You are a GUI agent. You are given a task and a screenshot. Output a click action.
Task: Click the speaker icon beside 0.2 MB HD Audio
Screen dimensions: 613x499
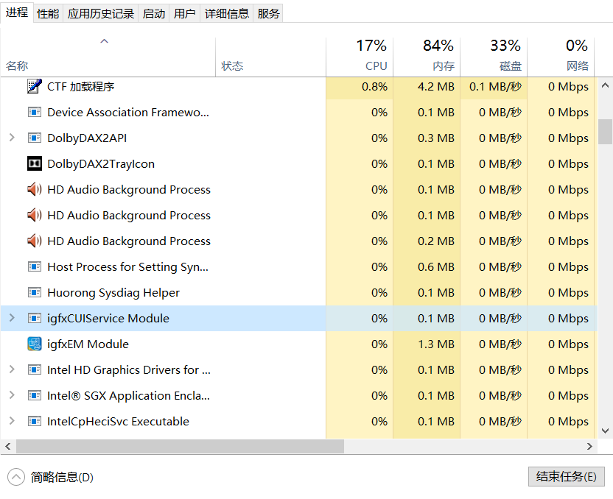(35, 241)
